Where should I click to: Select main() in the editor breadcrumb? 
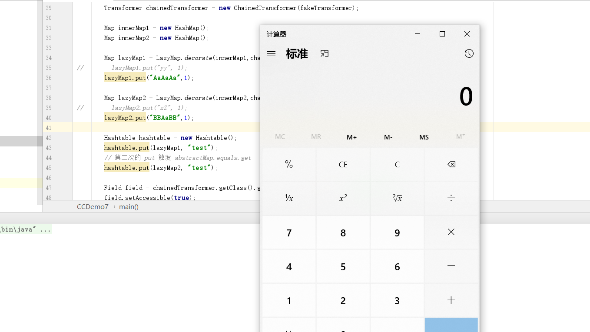tap(129, 206)
